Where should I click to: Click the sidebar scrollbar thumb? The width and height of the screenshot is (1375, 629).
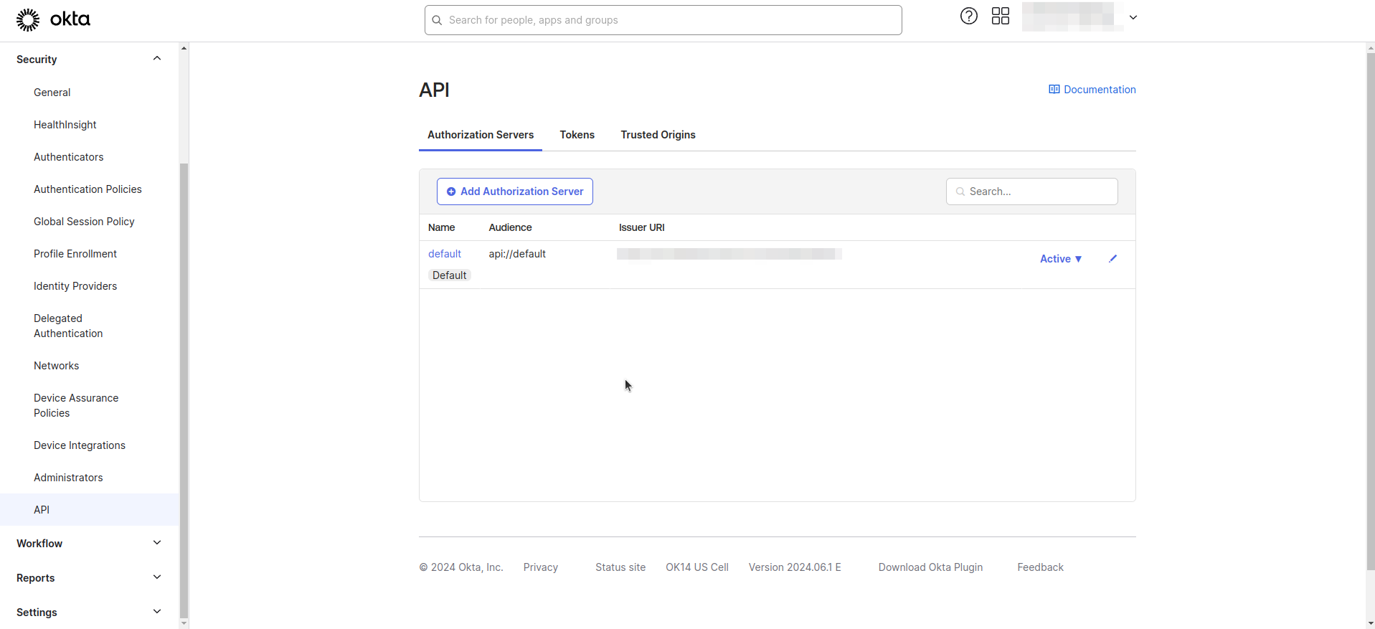coord(184,389)
